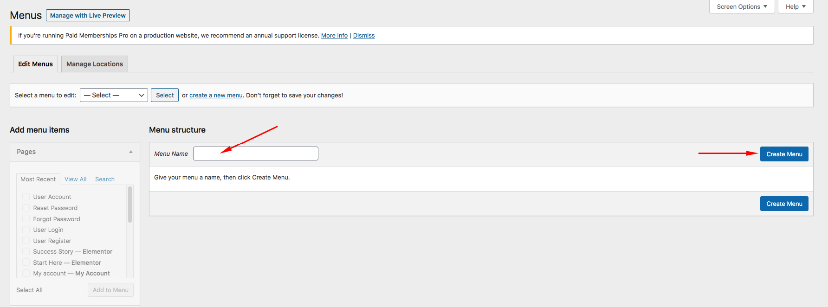Focus the Menu Name text field
Image resolution: width=828 pixels, height=307 pixels.
256,153
